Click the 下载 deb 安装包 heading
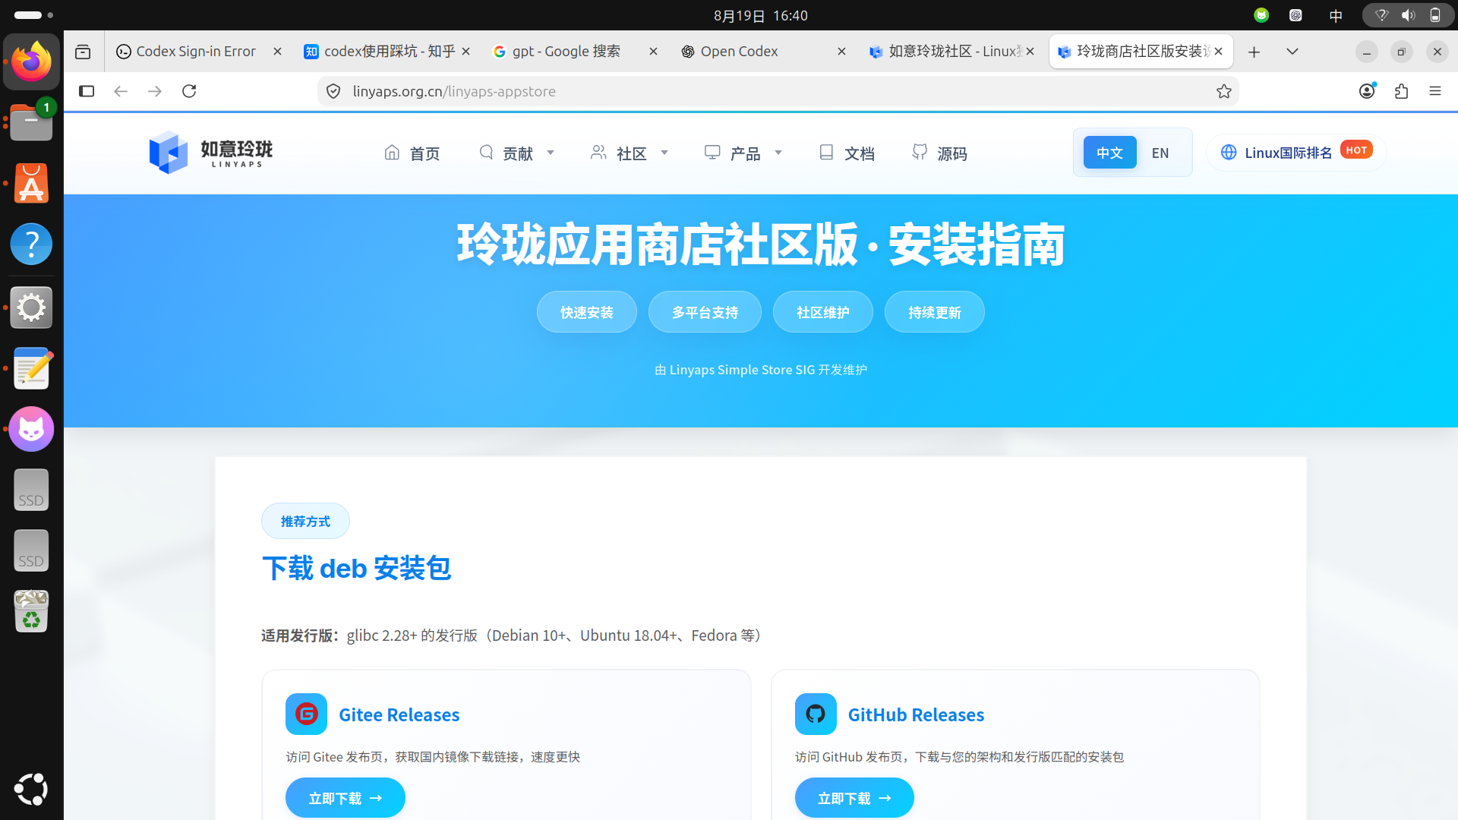The image size is (1458, 820). pyautogui.click(x=356, y=568)
